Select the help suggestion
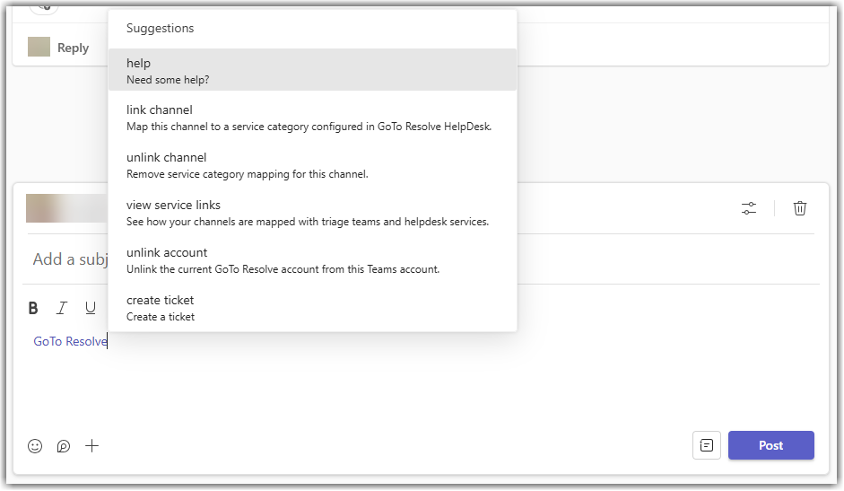Image resolution: width=844 pixels, height=491 pixels. 311,70
